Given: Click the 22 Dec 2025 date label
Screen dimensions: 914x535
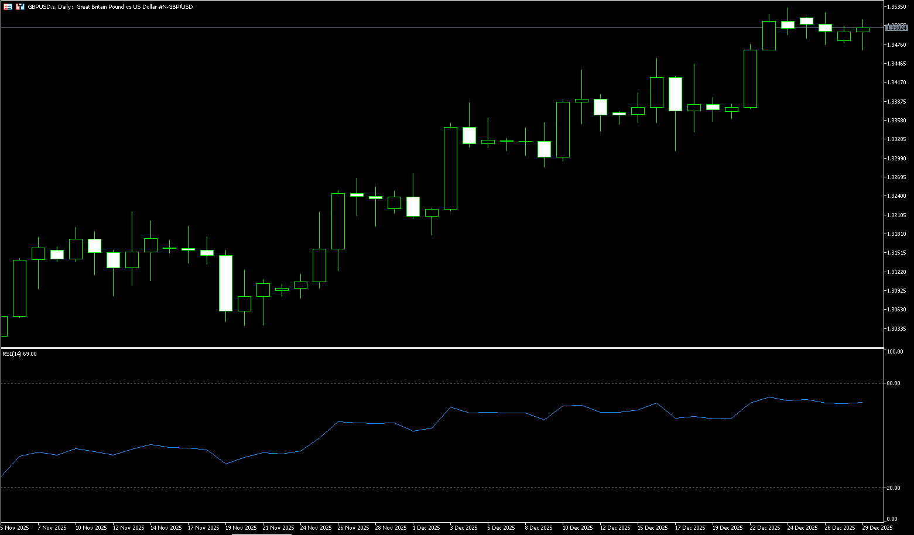Looking at the screenshot, I should click(765, 528).
